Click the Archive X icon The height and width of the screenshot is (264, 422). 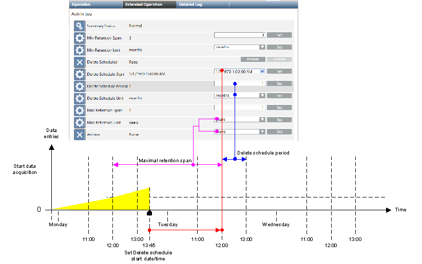tap(80, 135)
